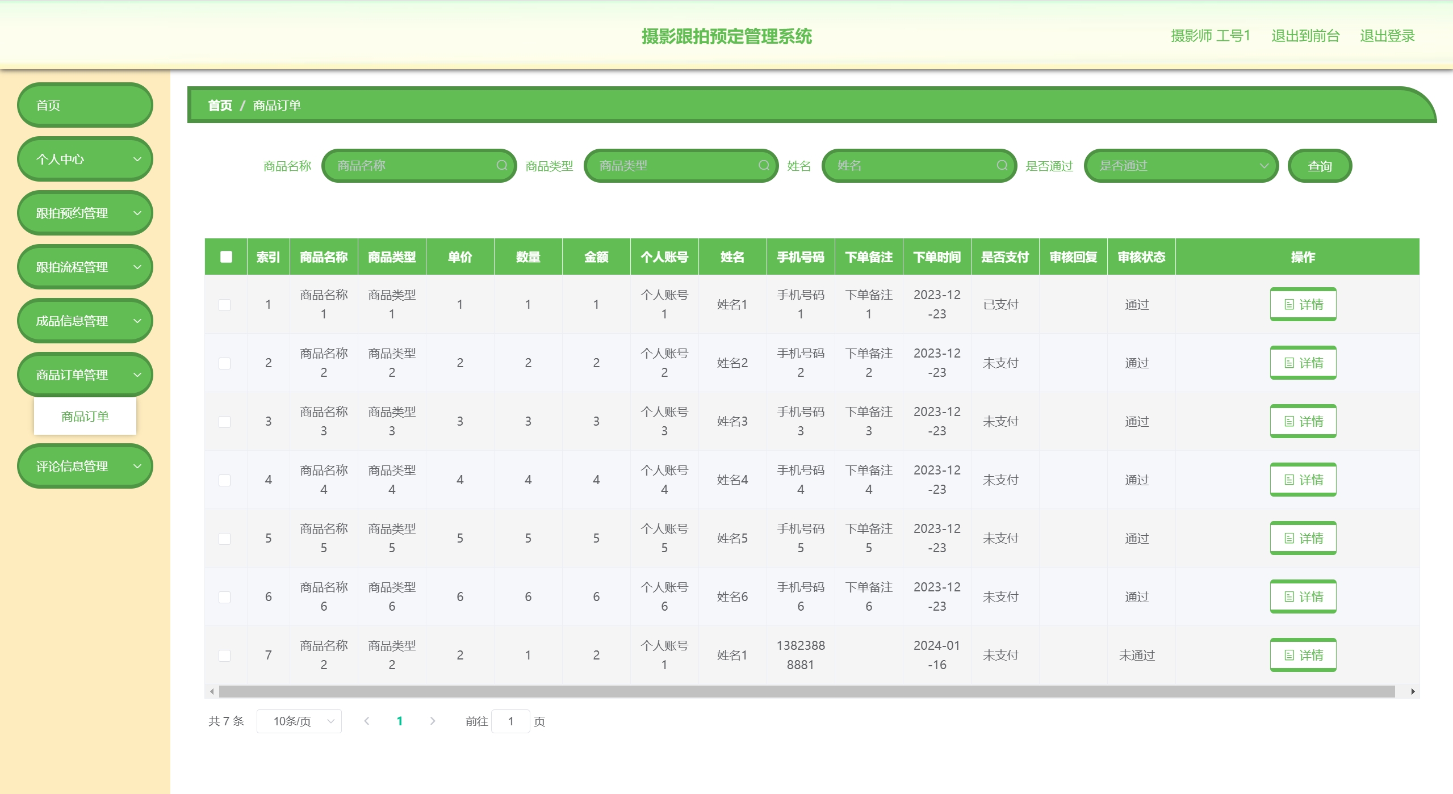
Task: Click search icon in 商品类型 field
Action: pyautogui.click(x=764, y=165)
